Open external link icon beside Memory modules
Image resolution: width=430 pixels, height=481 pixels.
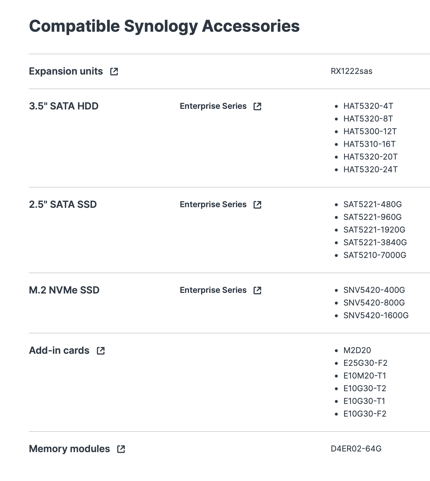click(x=121, y=449)
